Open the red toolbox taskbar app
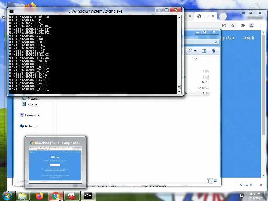This screenshot has width=268, height=201. coord(72,196)
